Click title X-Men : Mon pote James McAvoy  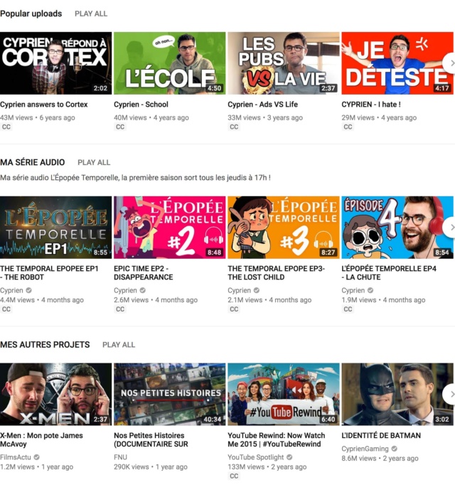pos(41,440)
